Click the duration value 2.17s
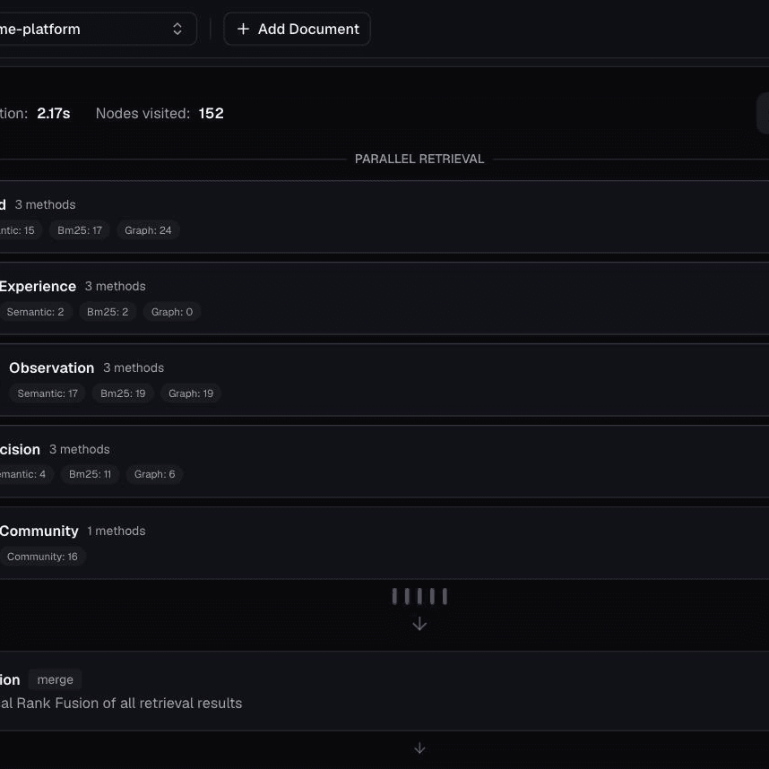This screenshot has height=769, width=769. tap(54, 113)
